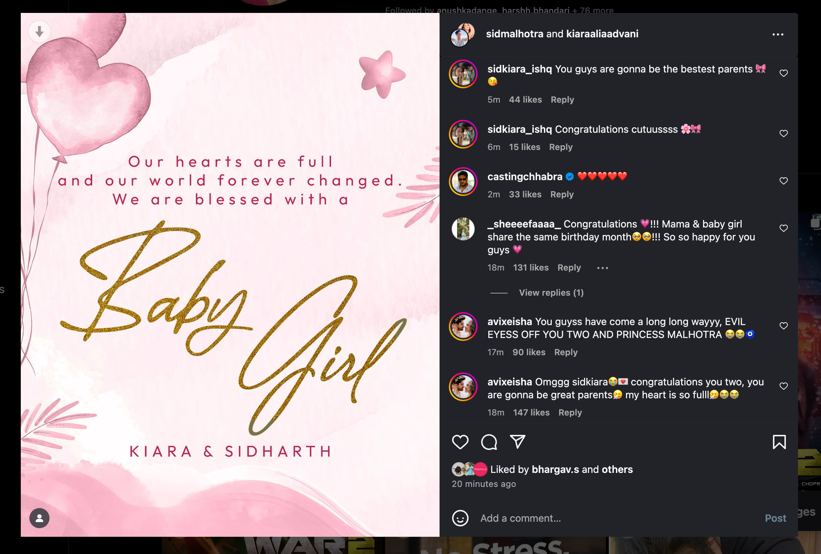Toggle the like heart on castingchhabra's comment
Screen dimensions: 821x554
(x=784, y=181)
